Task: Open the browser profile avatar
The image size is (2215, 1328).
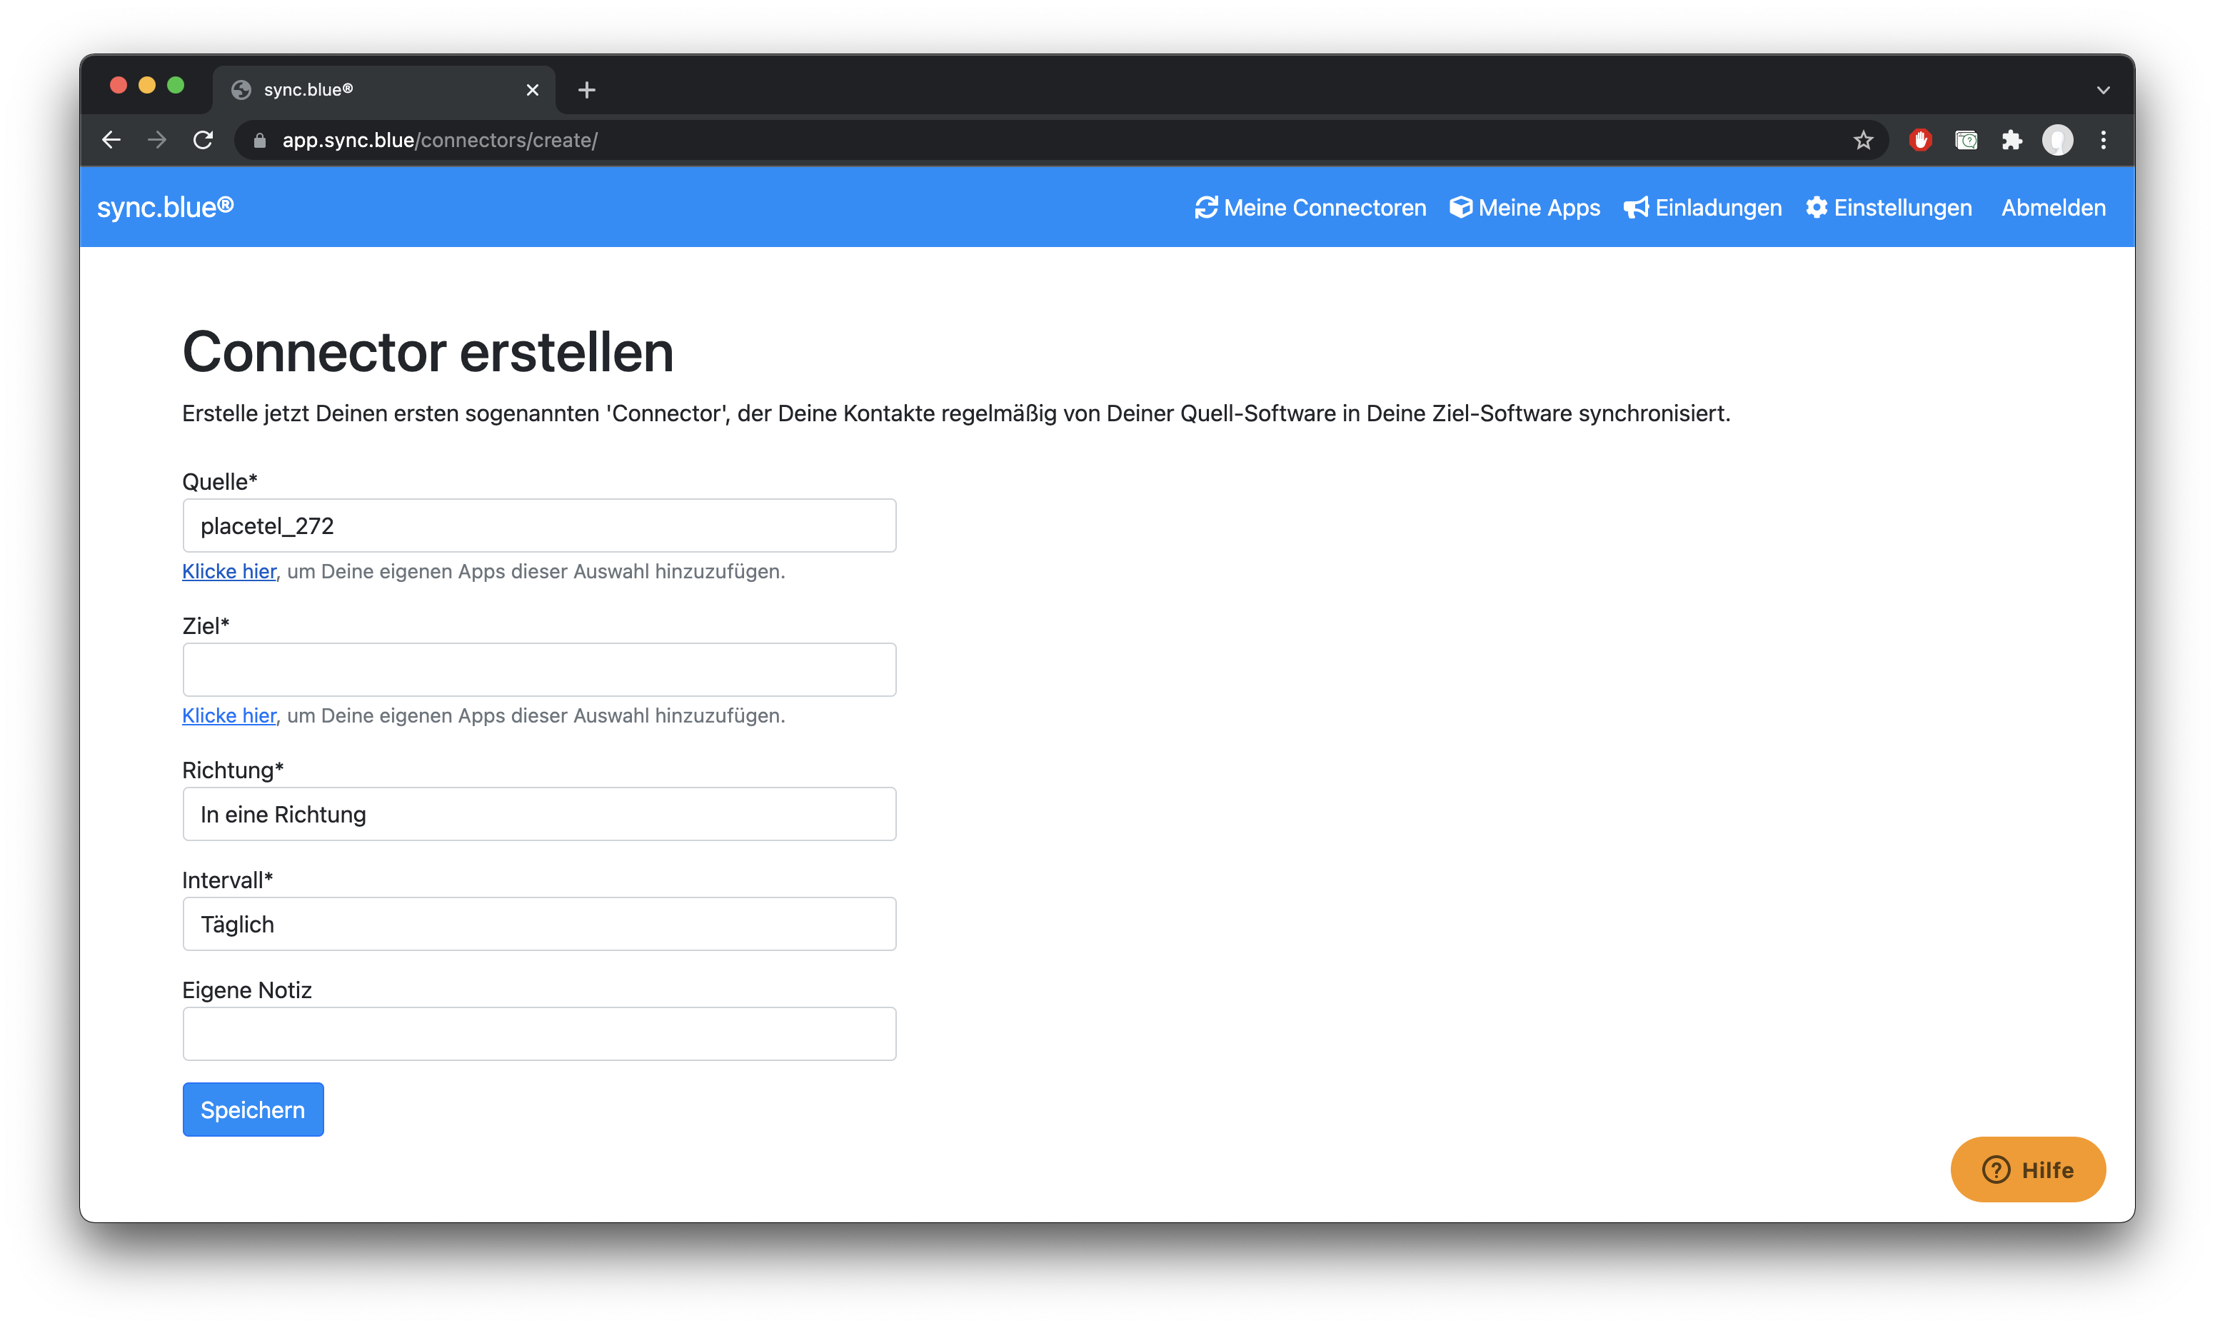Action: pos(2057,141)
